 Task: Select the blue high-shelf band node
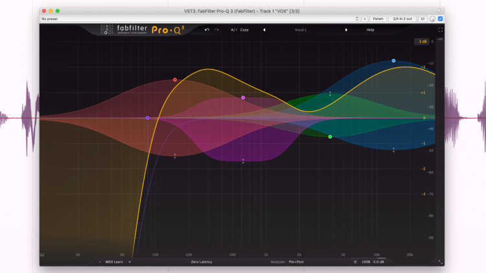pyautogui.click(x=393, y=61)
